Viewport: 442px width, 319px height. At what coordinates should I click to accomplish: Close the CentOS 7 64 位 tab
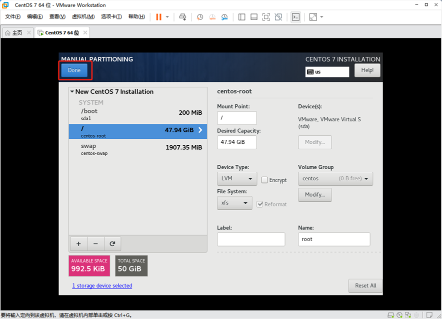point(85,32)
